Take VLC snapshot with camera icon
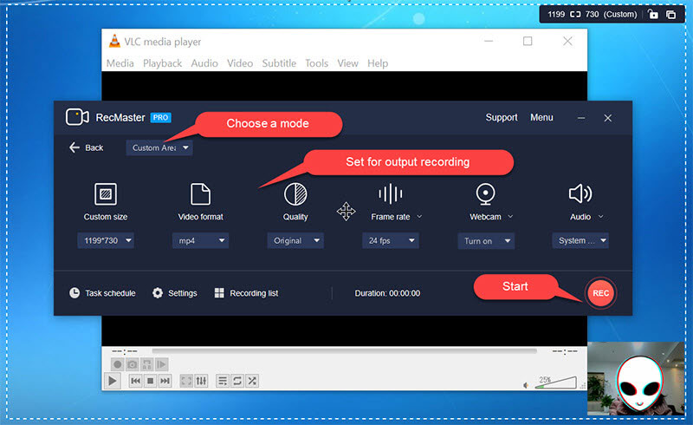The width and height of the screenshot is (693, 425). (x=133, y=364)
